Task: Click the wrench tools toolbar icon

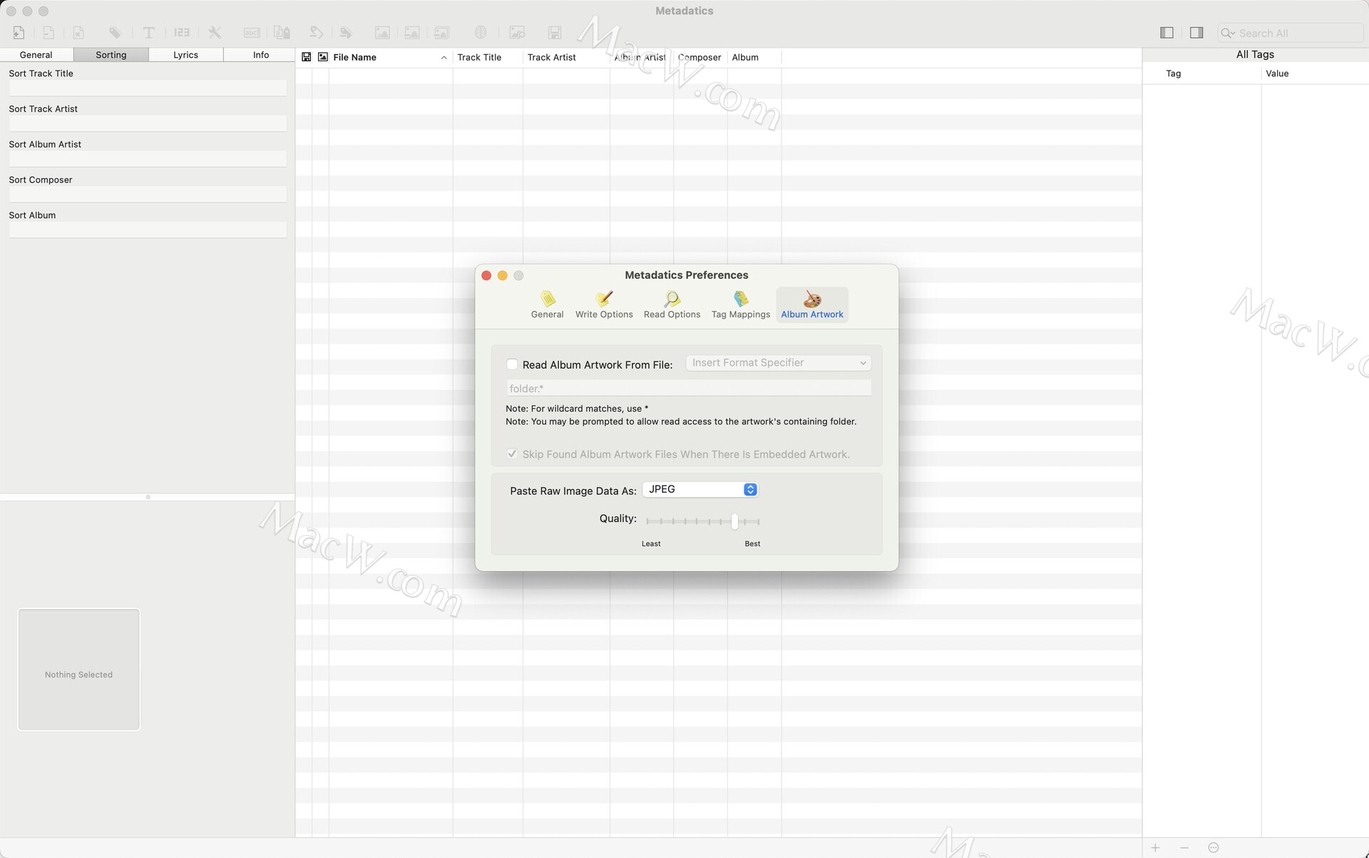Action: (215, 33)
